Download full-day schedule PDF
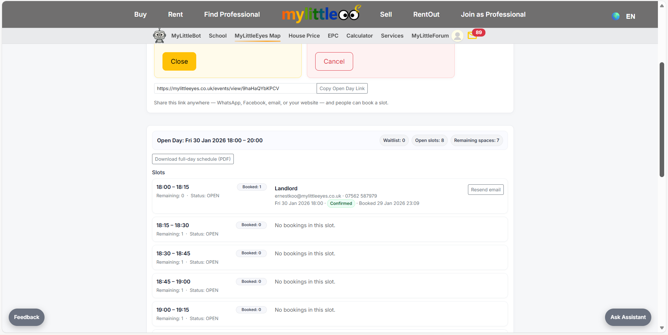668x335 pixels. (193, 159)
